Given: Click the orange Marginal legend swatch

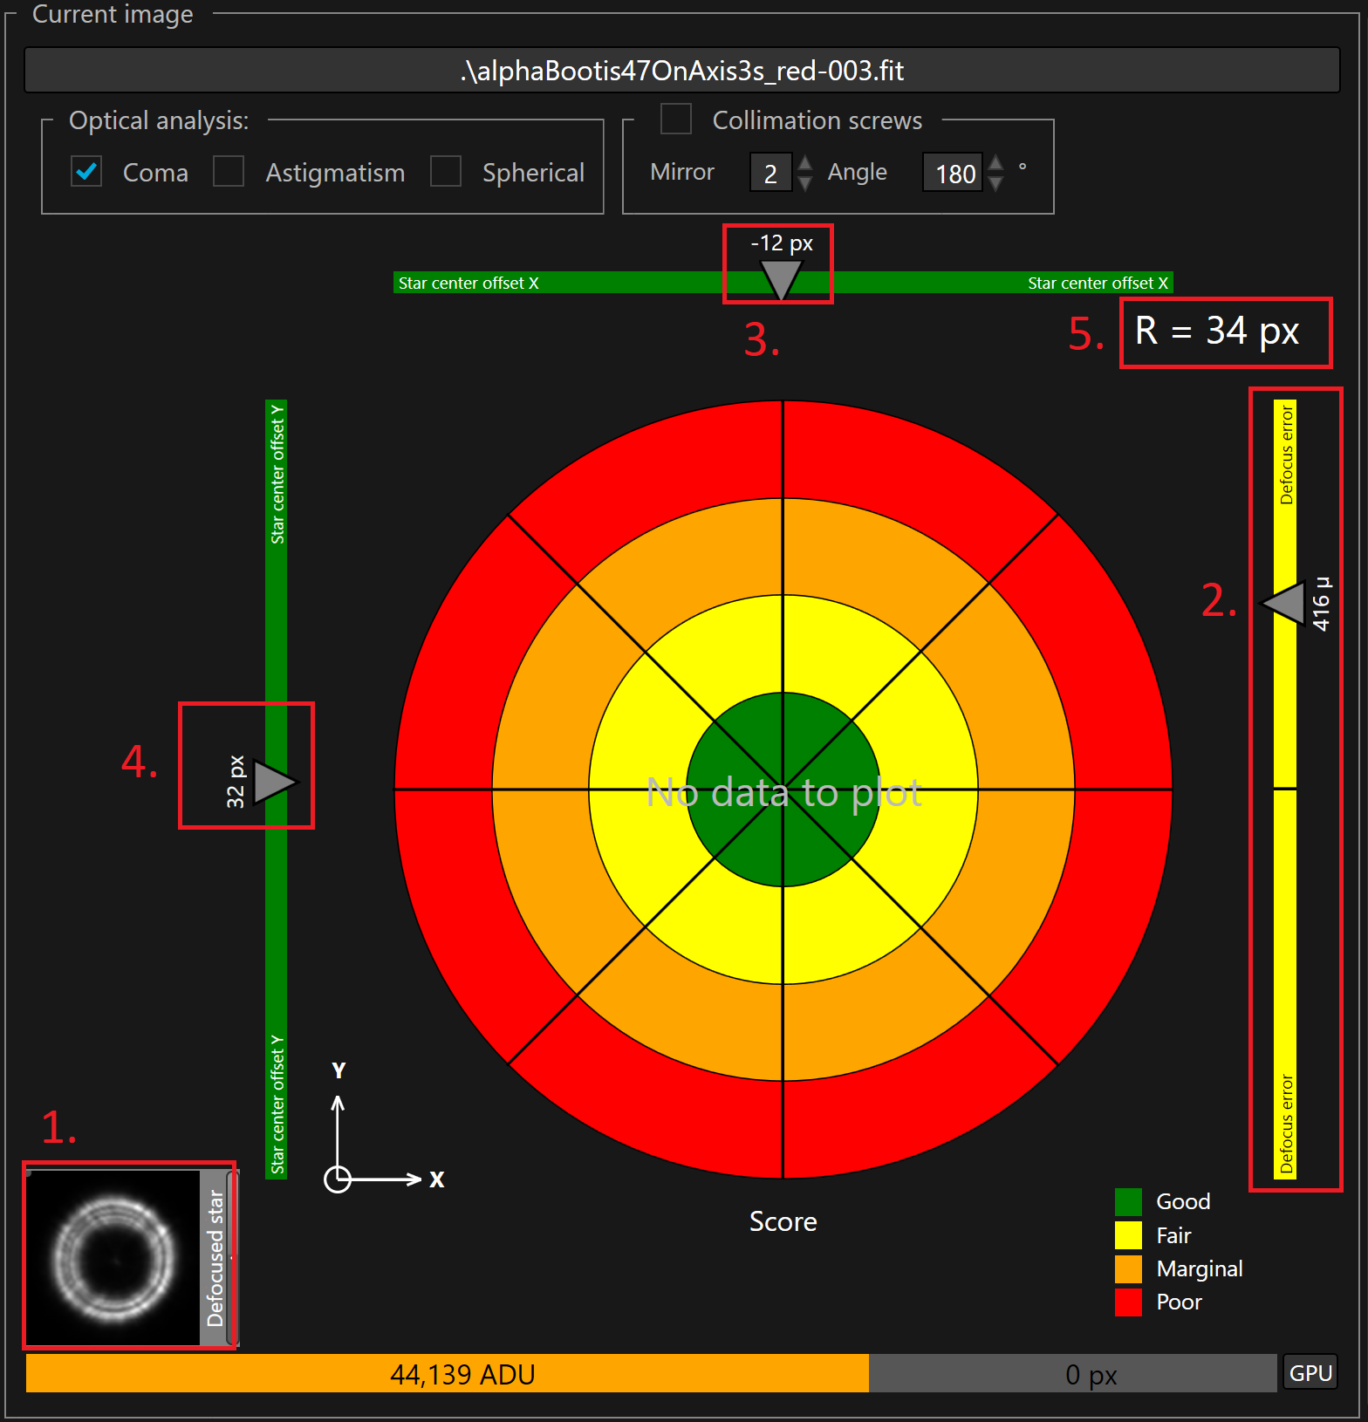Looking at the screenshot, I should (x=1128, y=1269).
